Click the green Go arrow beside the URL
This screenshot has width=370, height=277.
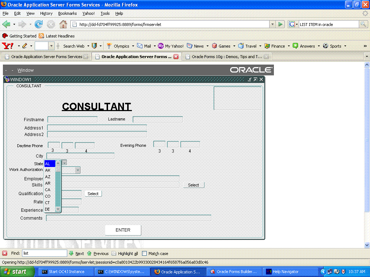280,24
